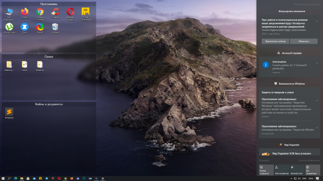Open the notification management link at top

[x=306, y=4]
